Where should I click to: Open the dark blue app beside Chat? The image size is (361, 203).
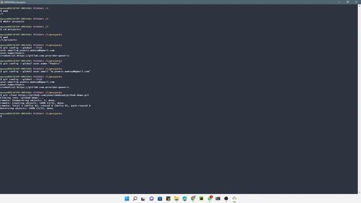160,198
